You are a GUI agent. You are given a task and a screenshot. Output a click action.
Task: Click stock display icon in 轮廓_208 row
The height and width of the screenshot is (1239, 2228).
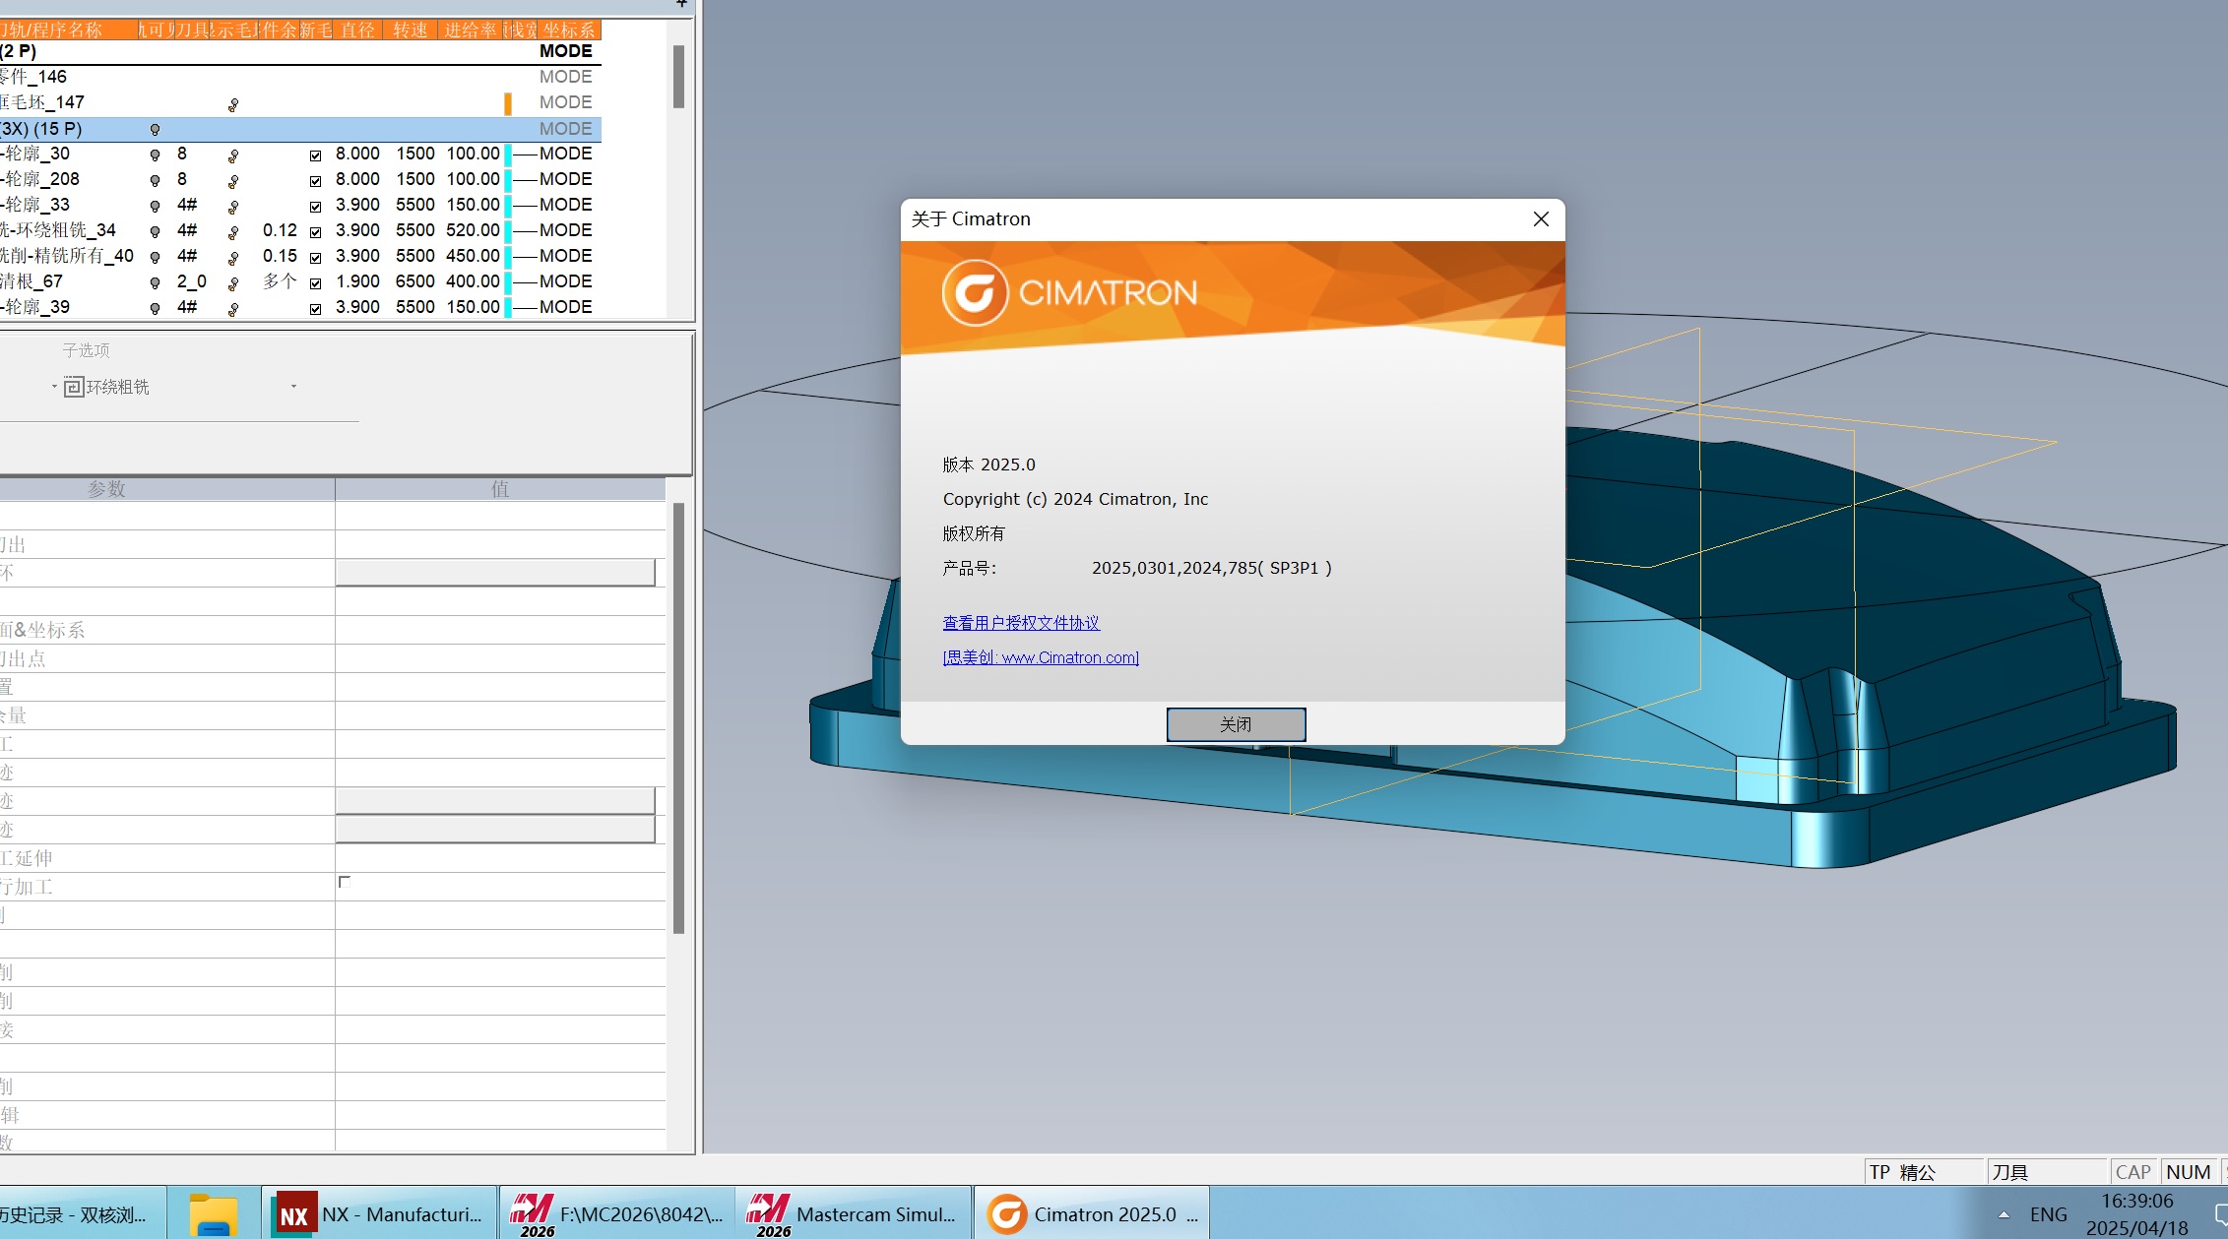pos(233,180)
